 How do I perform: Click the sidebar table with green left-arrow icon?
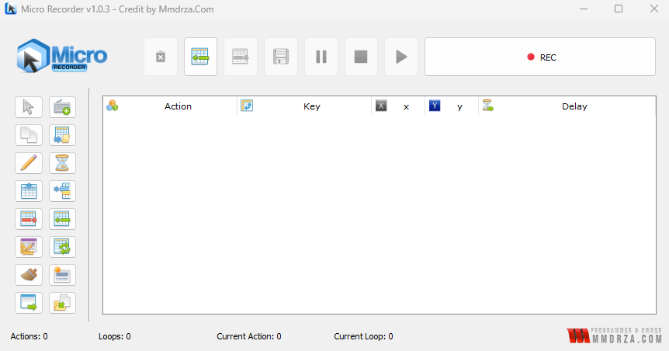pos(62,219)
